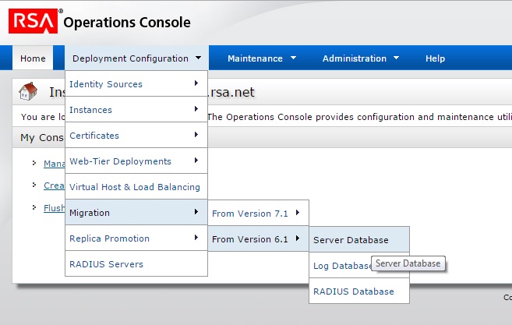The image size is (512, 325).
Task: Select Virtual Host & Load Balancing
Action: [136, 187]
